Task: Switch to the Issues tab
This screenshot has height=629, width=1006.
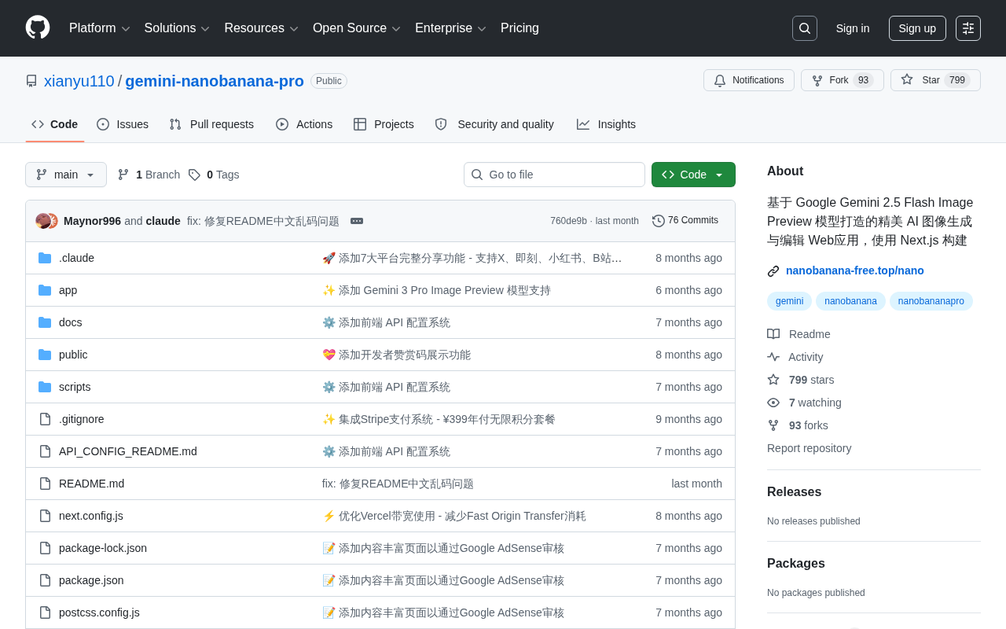Action: click(123, 124)
